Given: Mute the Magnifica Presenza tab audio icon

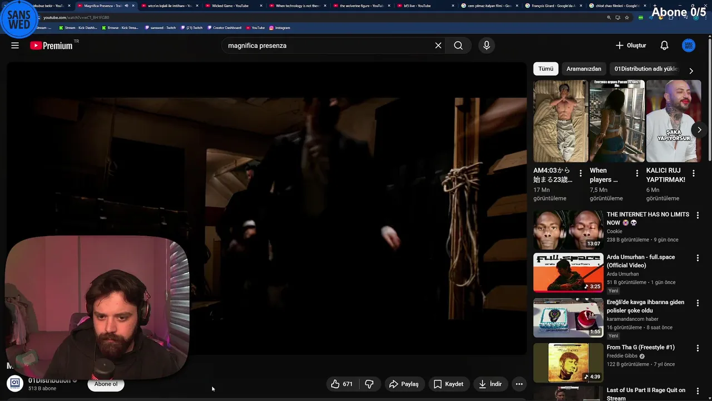Looking at the screenshot, I should (x=127, y=6).
